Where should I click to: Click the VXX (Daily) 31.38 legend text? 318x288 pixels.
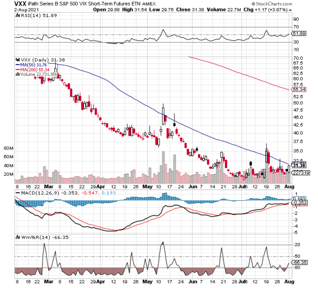click(x=43, y=60)
